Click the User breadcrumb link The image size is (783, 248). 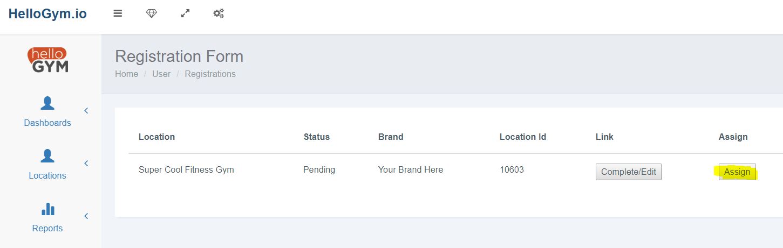coord(161,74)
